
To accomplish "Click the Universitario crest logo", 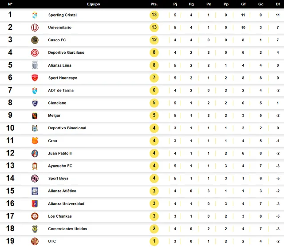I will [x=35, y=28].
